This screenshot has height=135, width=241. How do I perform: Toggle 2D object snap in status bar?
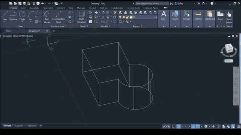point(198,126)
